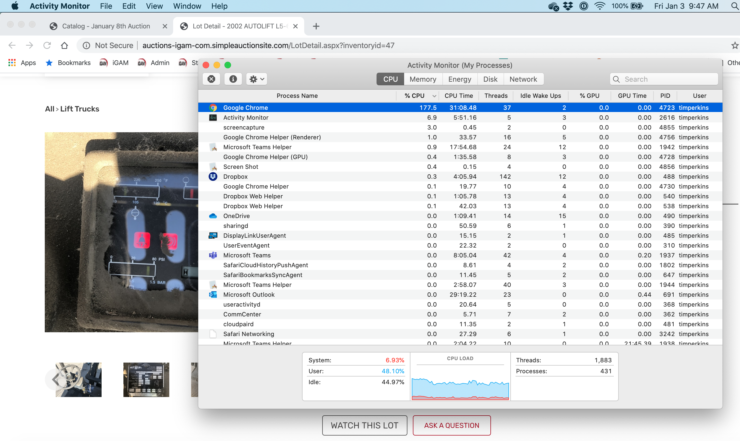Image resolution: width=740 pixels, height=441 pixels.
Task: Open the Wi-Fi status menu
Action: [x=600, y=6]
